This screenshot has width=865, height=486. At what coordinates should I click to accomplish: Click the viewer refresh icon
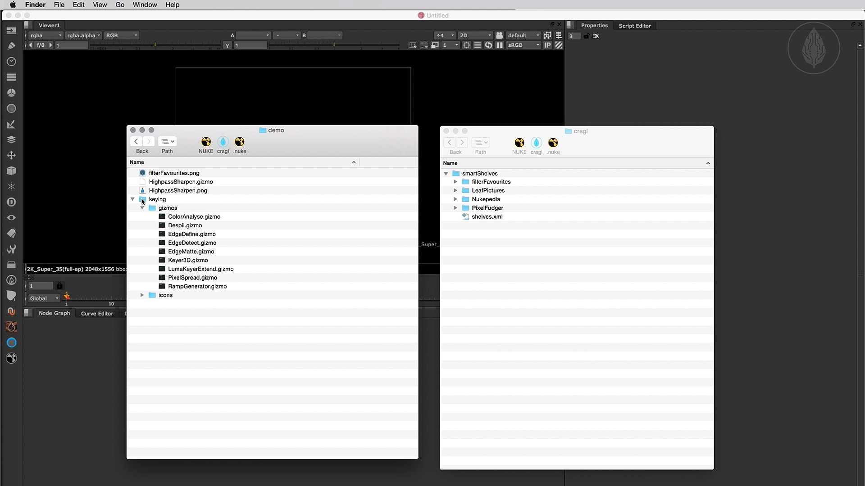pos(488,45)
